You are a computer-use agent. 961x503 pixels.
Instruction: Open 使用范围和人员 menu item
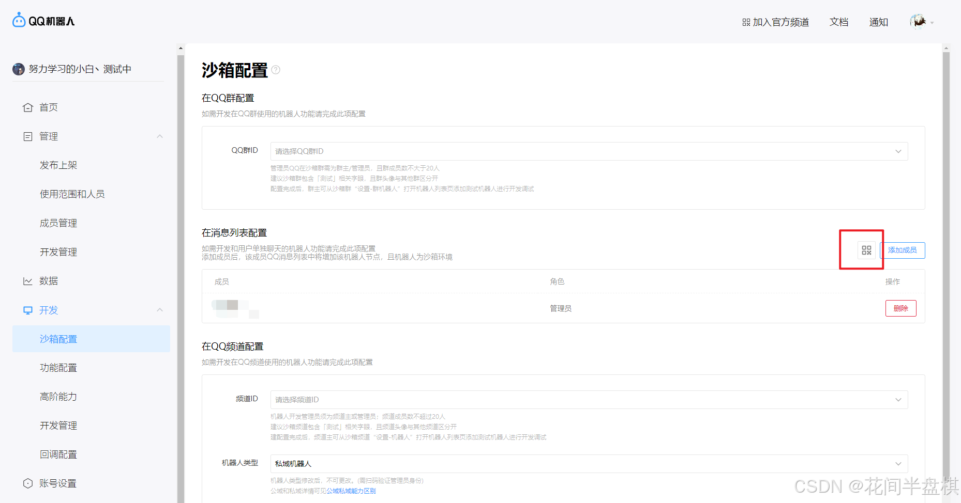[x=72, y=194]
